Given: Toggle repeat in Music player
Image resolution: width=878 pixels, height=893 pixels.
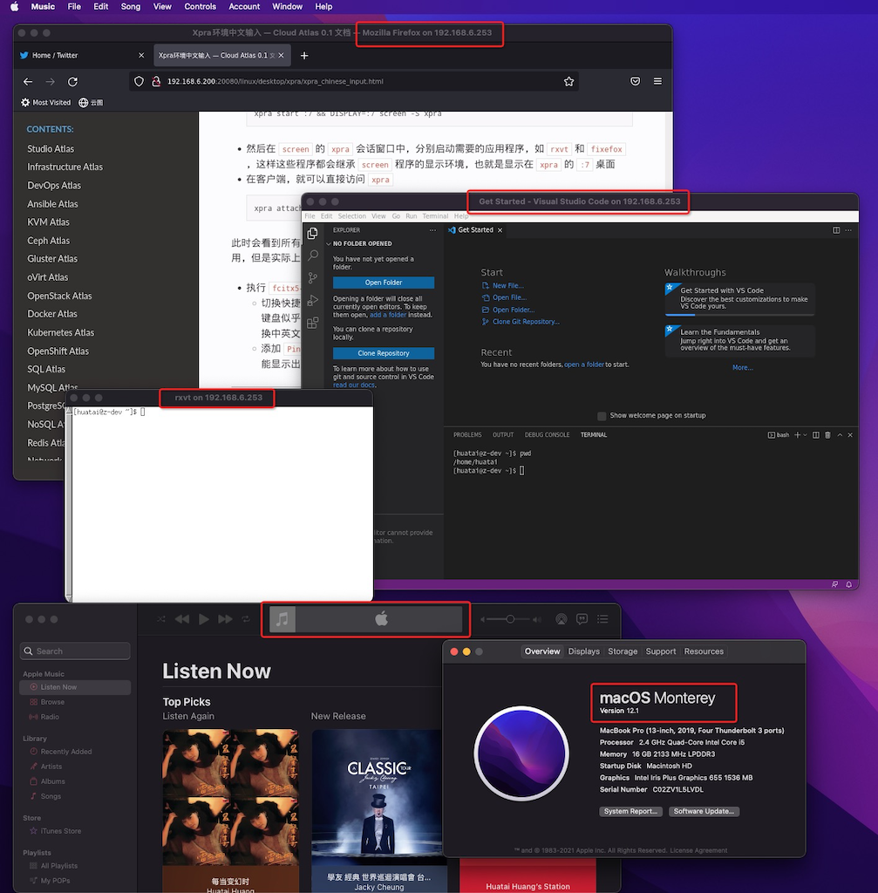Looking at the screenshot, I should (x=246, y=619).
